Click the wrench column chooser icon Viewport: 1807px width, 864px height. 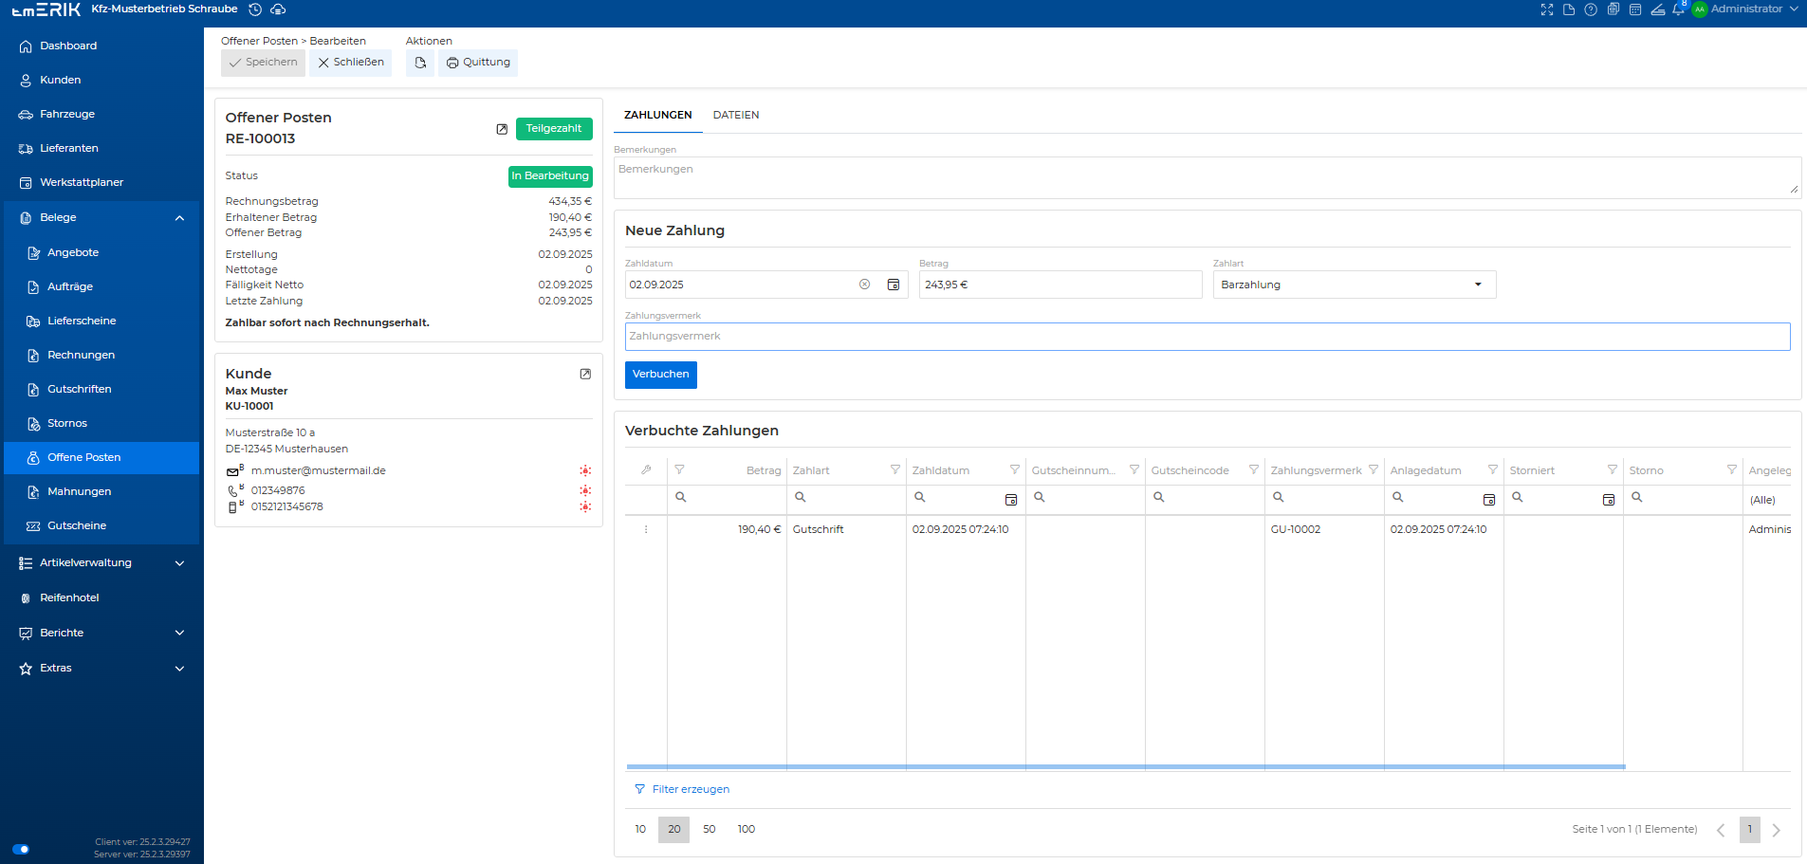coord(646,470)
